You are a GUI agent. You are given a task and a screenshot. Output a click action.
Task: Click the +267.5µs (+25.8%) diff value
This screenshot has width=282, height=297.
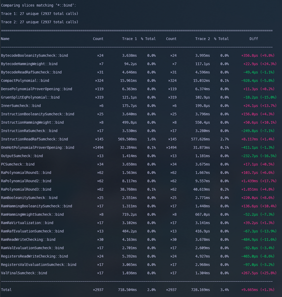pyautogui.click(x=258, y=273)
